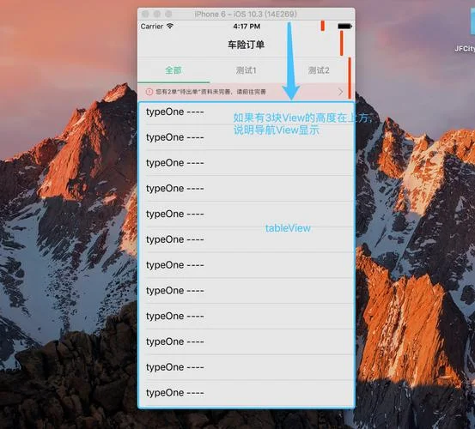
Task: Select the second typeOne row in table
Action: tap(247, 137)
